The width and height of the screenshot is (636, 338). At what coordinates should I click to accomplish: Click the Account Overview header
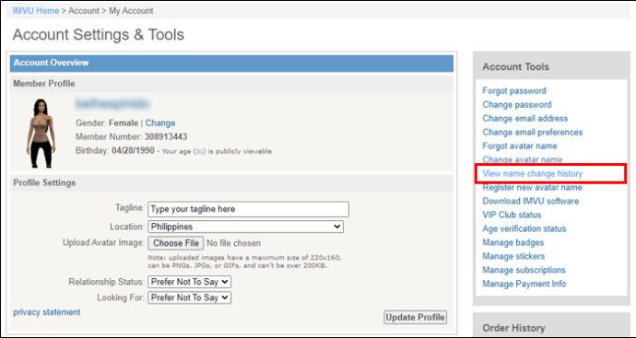231,64
